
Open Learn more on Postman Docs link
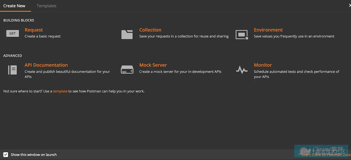(326, 155)
